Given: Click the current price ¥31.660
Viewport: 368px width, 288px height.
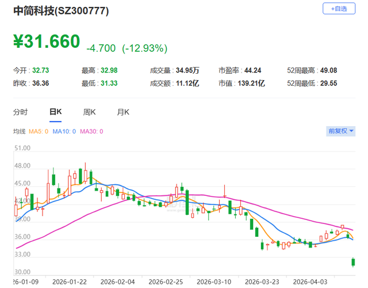Looking at the screenshot, I should [47, 41].
